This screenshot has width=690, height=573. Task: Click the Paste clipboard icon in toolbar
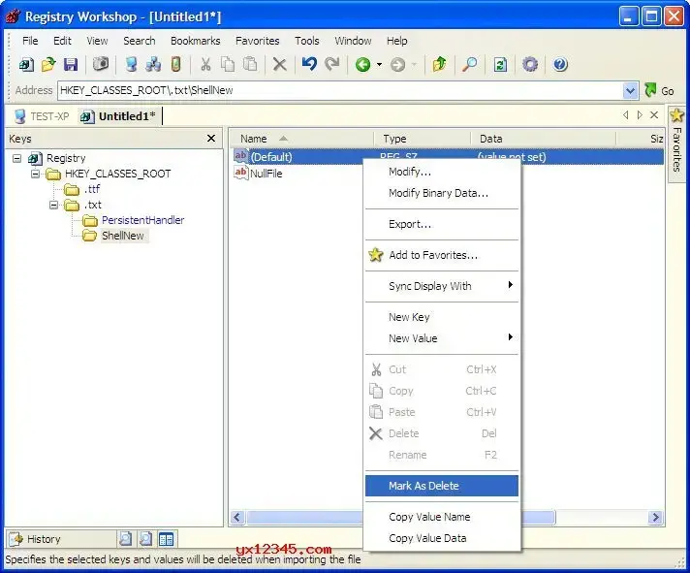pyautogui.click(x=250, y=65)
